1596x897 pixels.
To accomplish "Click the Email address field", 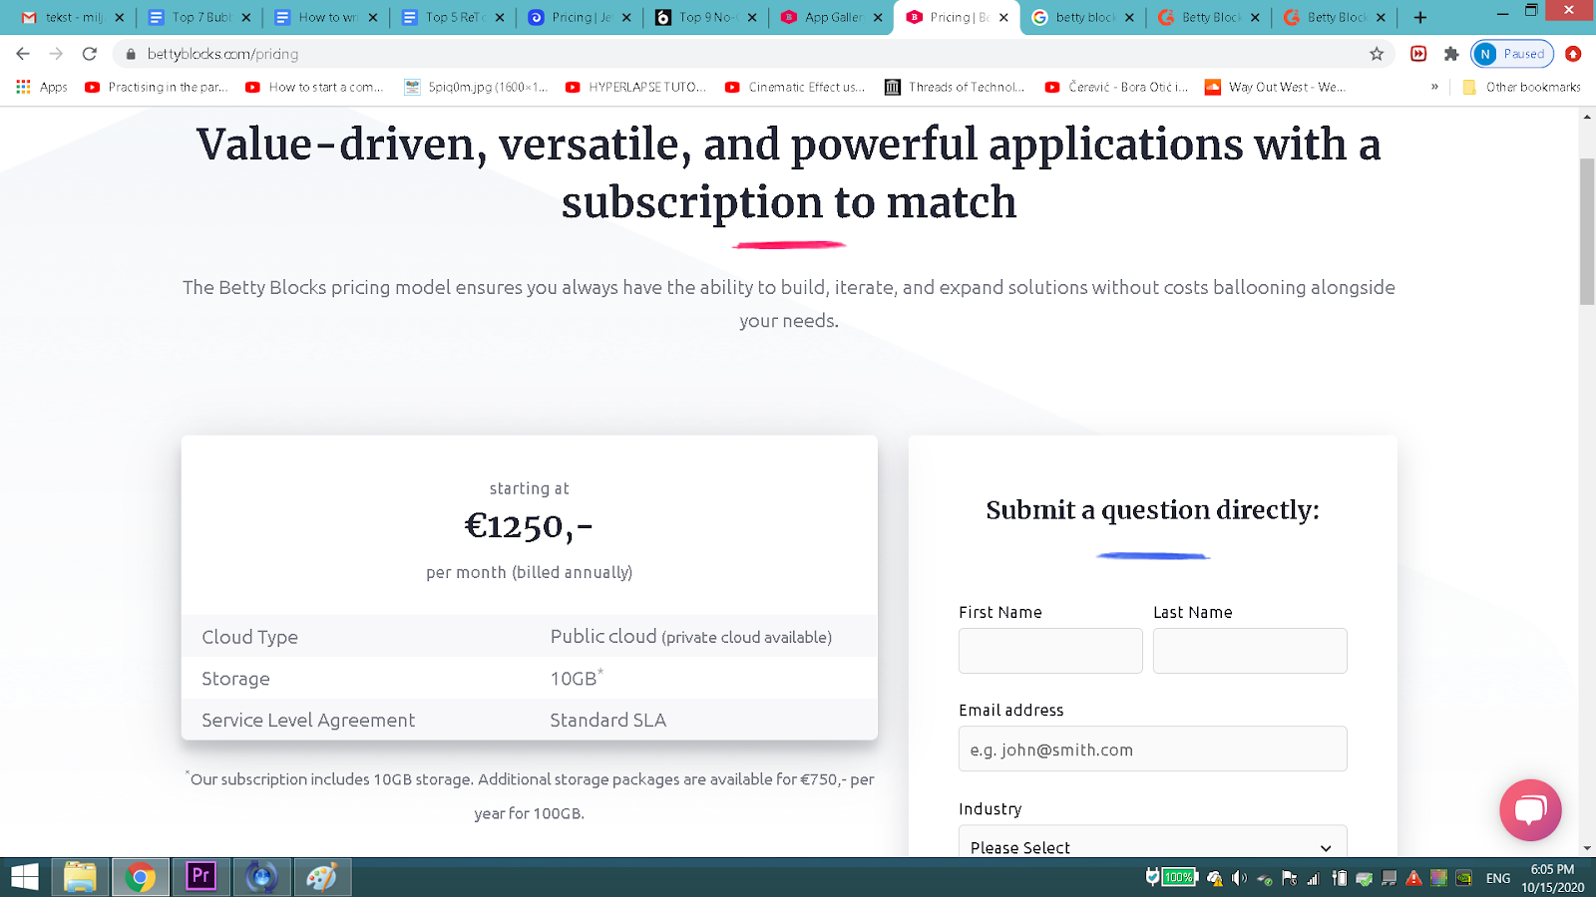I will [x=1152, y=748].
